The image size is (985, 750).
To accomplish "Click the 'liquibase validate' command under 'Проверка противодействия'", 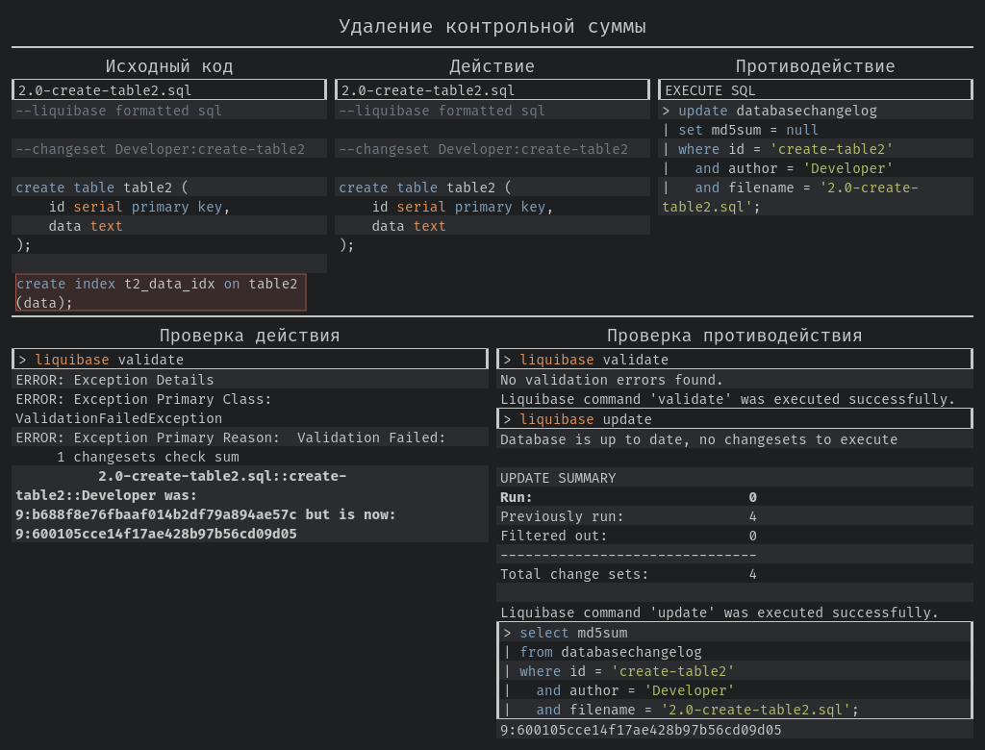I will pyautogui.click(x=734, y=360).
